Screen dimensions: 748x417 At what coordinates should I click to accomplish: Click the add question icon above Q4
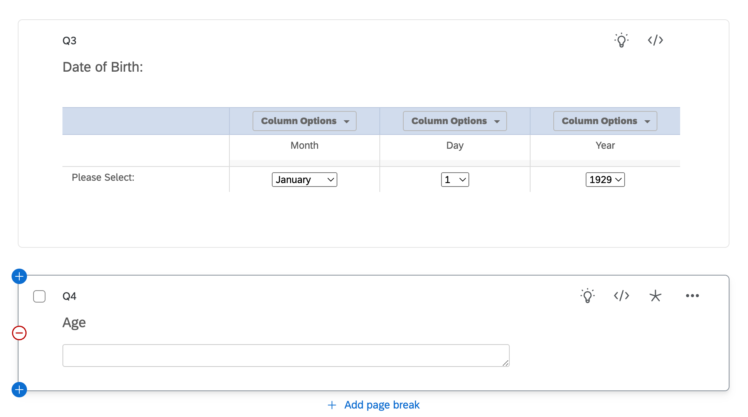[19, 276]
